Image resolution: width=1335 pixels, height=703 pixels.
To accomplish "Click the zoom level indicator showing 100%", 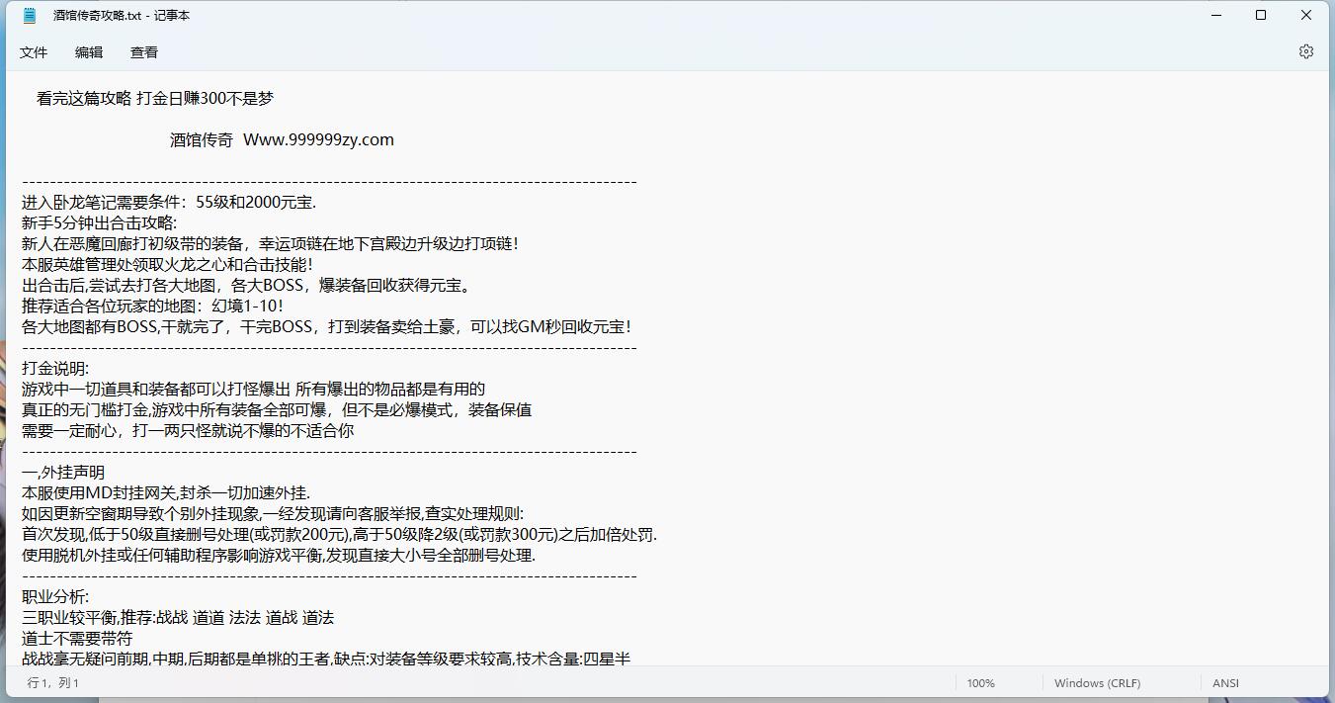I will coord(980,682).
